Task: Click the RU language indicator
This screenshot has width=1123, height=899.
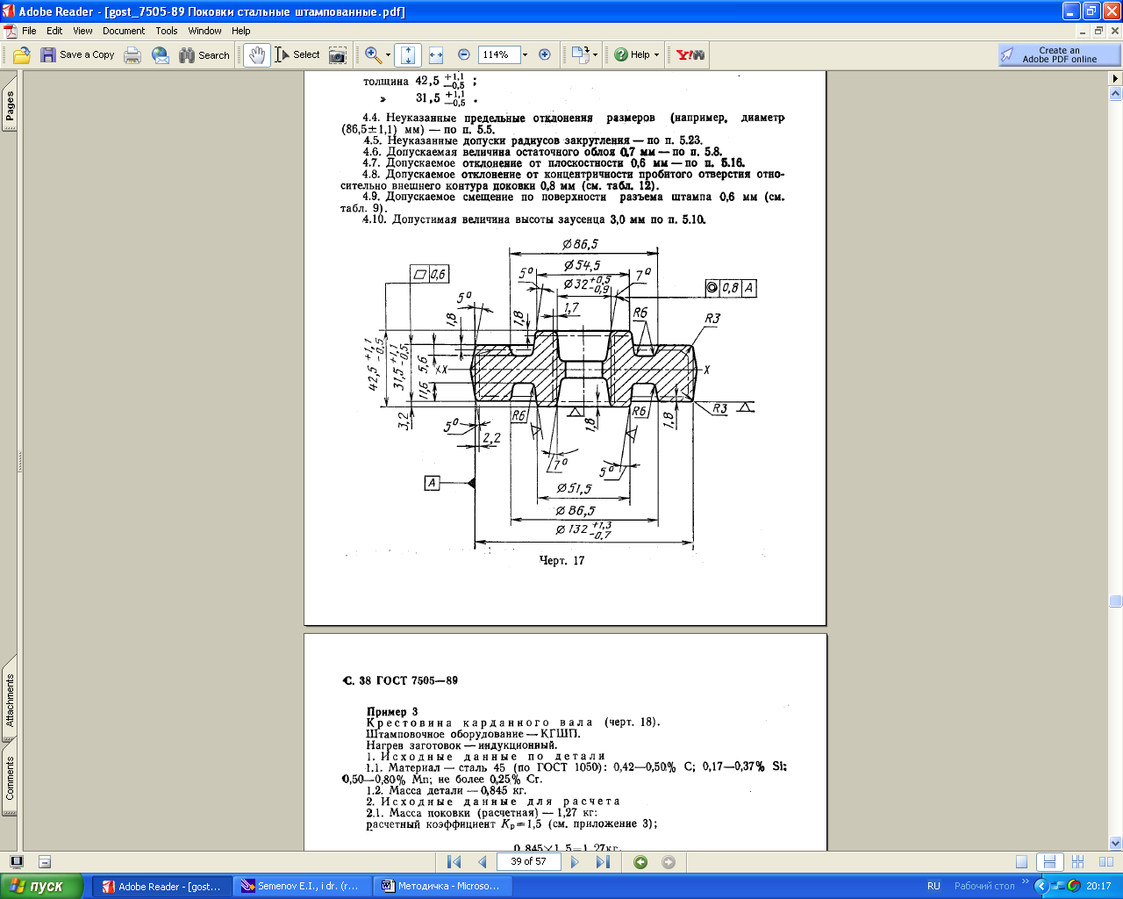Action: tap(933, 887)
